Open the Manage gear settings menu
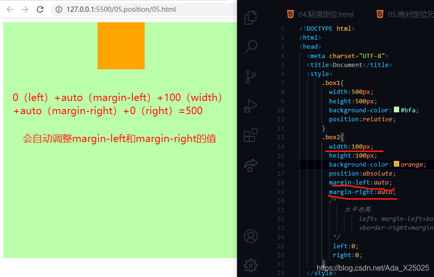 251,265
